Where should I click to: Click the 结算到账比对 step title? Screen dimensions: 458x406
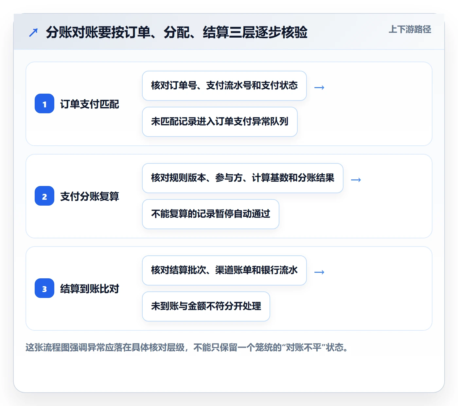click(x=90, y=289)
